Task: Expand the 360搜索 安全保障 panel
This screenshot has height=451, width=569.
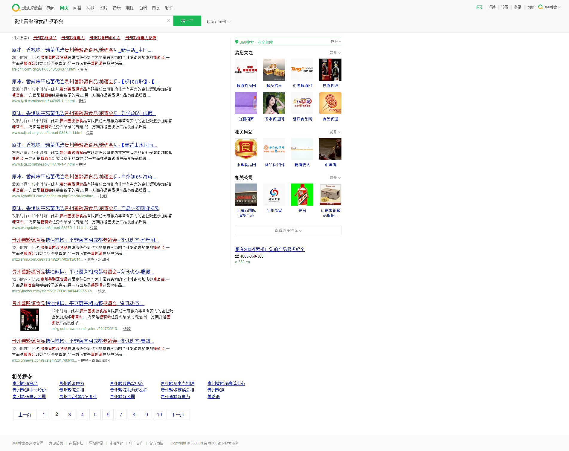Action: click(x=336, y=42)
